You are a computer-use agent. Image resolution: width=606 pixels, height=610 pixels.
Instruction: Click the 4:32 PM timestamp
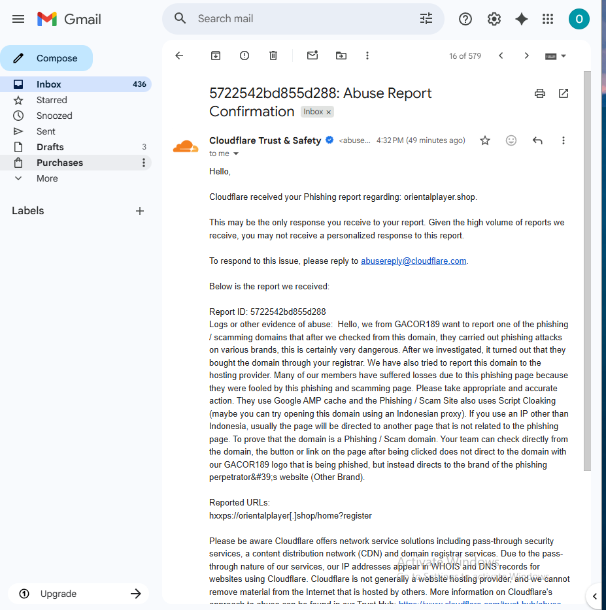click(421, 140)
